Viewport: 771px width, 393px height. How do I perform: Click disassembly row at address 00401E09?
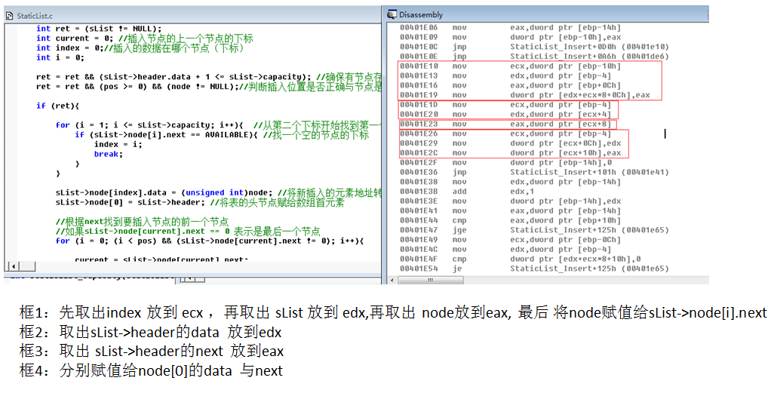[x=510, y=38]
